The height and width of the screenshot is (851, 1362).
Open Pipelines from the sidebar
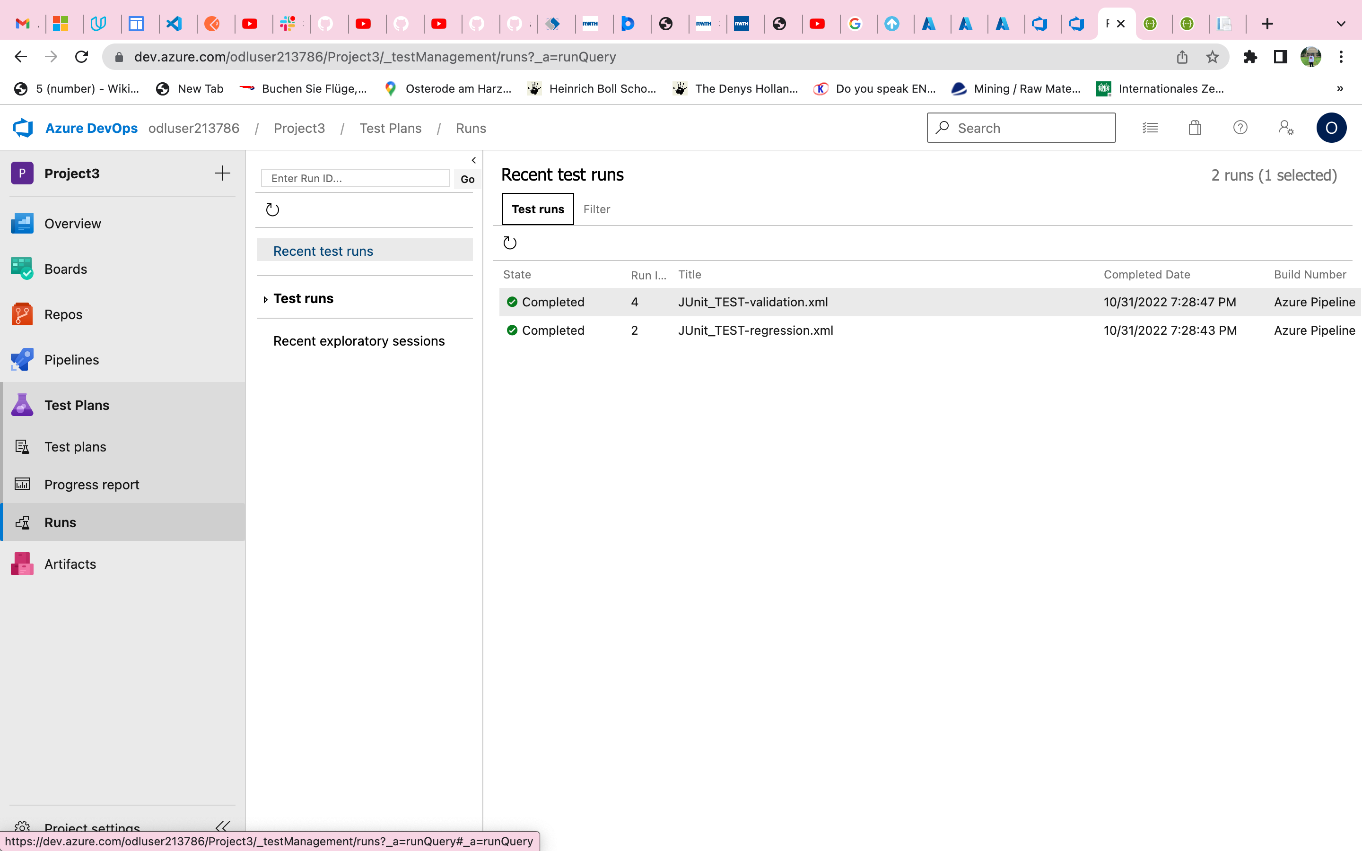(x=71, y=359)
